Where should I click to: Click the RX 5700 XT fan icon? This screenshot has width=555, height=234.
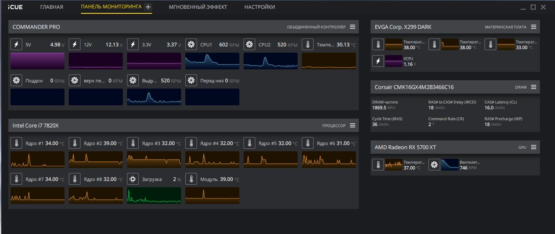[434, 165]
